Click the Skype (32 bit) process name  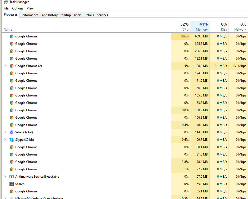24,140
